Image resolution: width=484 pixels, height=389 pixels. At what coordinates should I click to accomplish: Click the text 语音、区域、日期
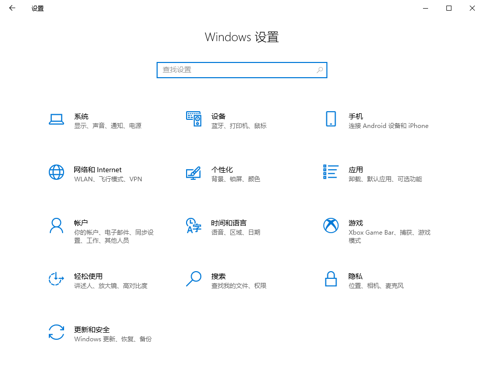point(236,233)
